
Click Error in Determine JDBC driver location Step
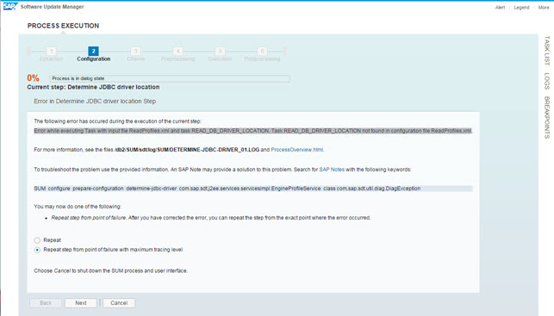coord(95,101)
